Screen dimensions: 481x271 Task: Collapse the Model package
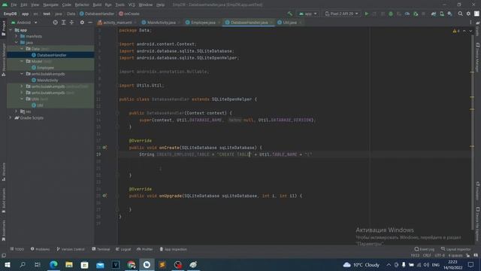pos(22,62)
